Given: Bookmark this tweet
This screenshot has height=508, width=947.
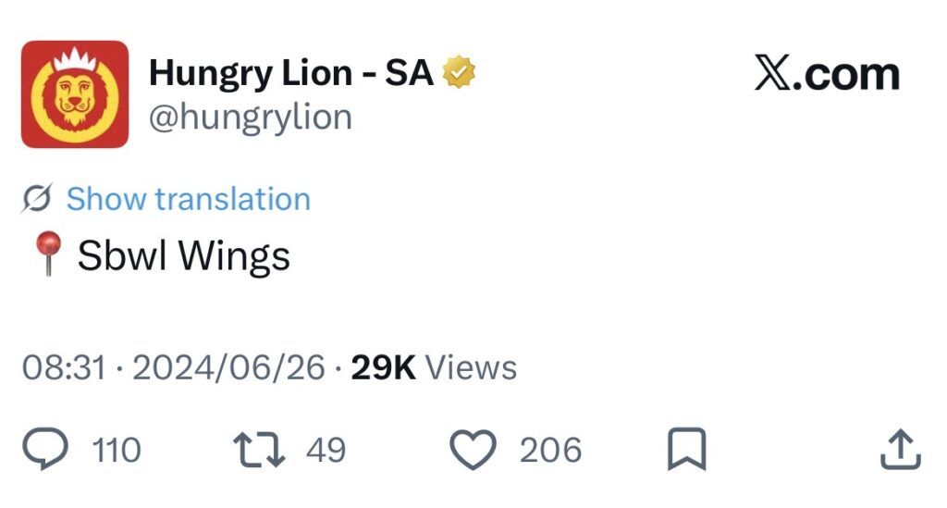Looking at the screenshot, I should (686, 450).
